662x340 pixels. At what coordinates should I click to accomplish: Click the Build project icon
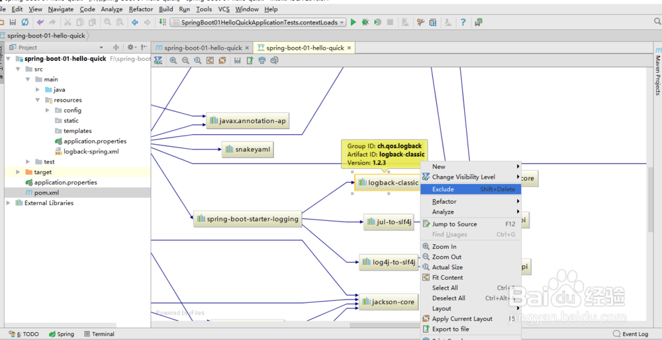tap(163, 22)
